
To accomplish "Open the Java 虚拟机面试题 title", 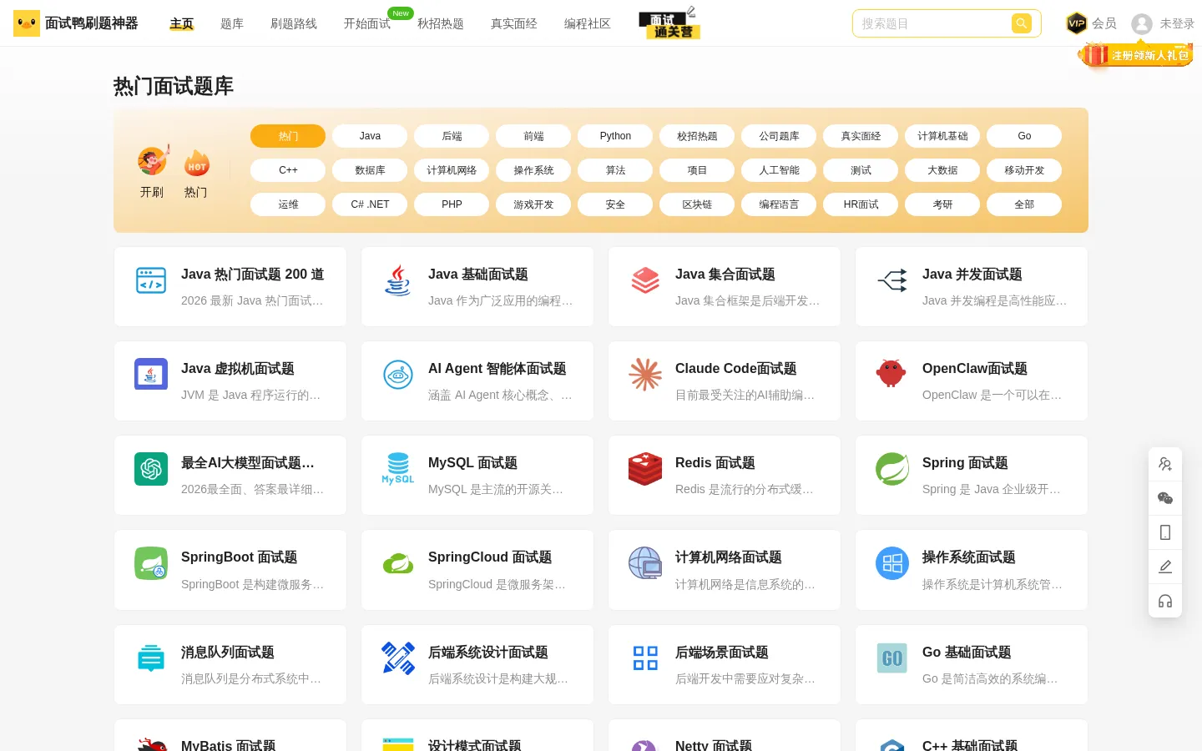I will click(x=238, y=369).
